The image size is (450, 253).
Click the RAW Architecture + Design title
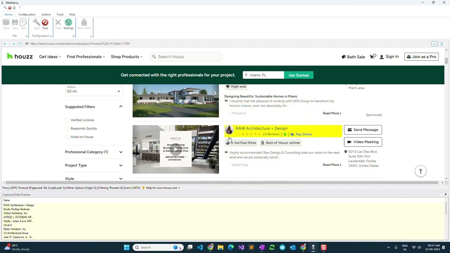[x=262, y=128]
